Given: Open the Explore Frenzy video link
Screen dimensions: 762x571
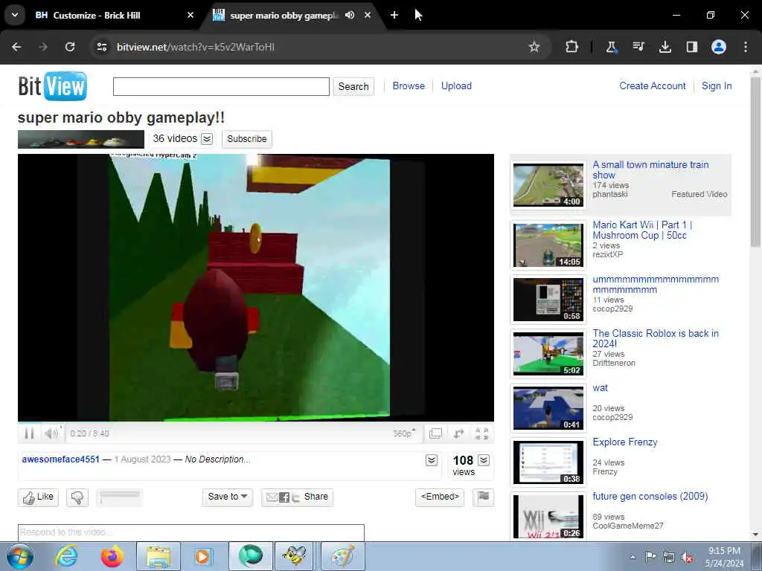Looking at the screenshot, I should (625, 442).
